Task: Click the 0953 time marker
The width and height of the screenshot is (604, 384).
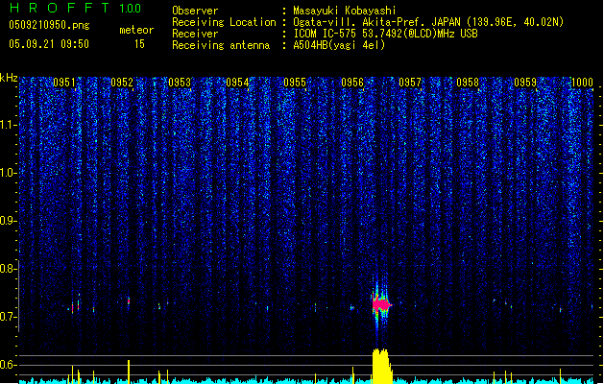Action: pos(180,83)
